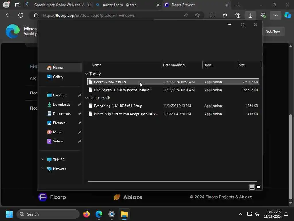
Task: Switch to large thumbnails view icon
Action: [x=258, y=187]
